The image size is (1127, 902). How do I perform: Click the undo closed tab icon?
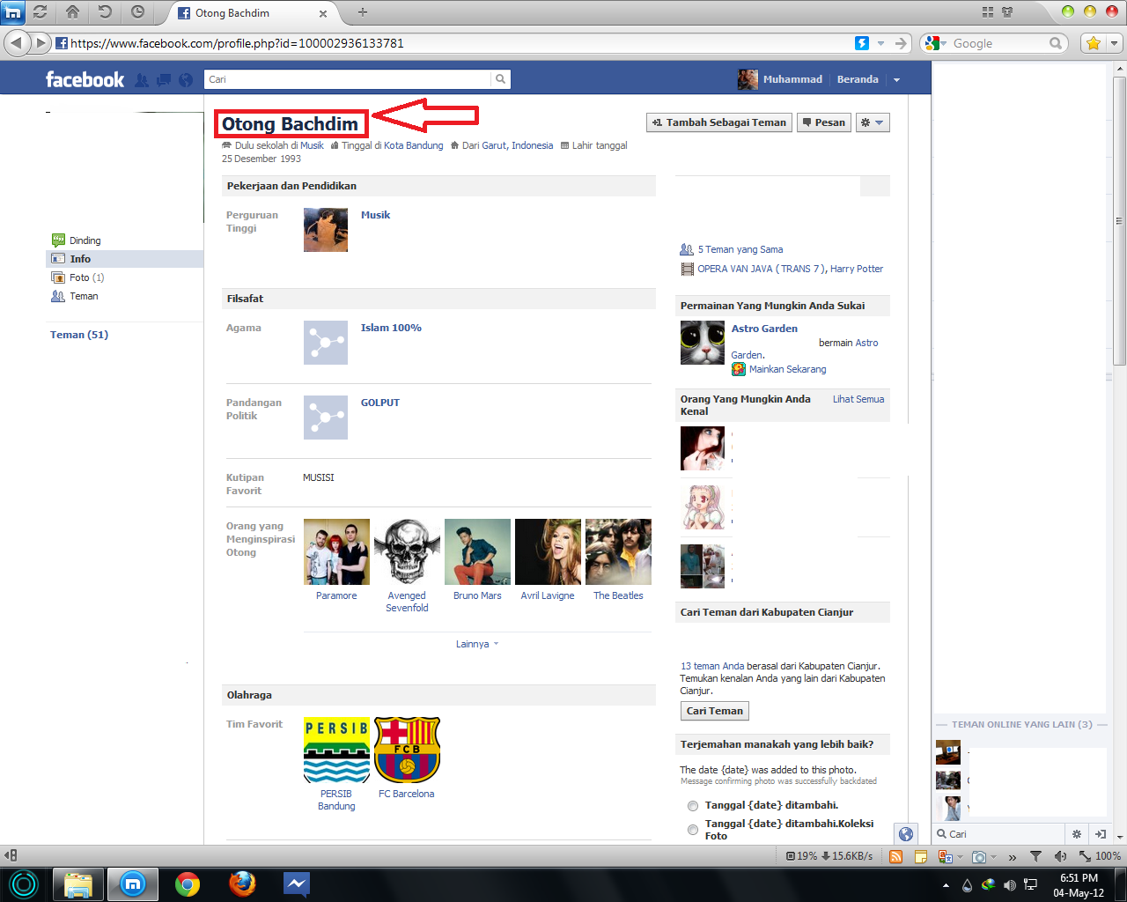click(105, 12)
